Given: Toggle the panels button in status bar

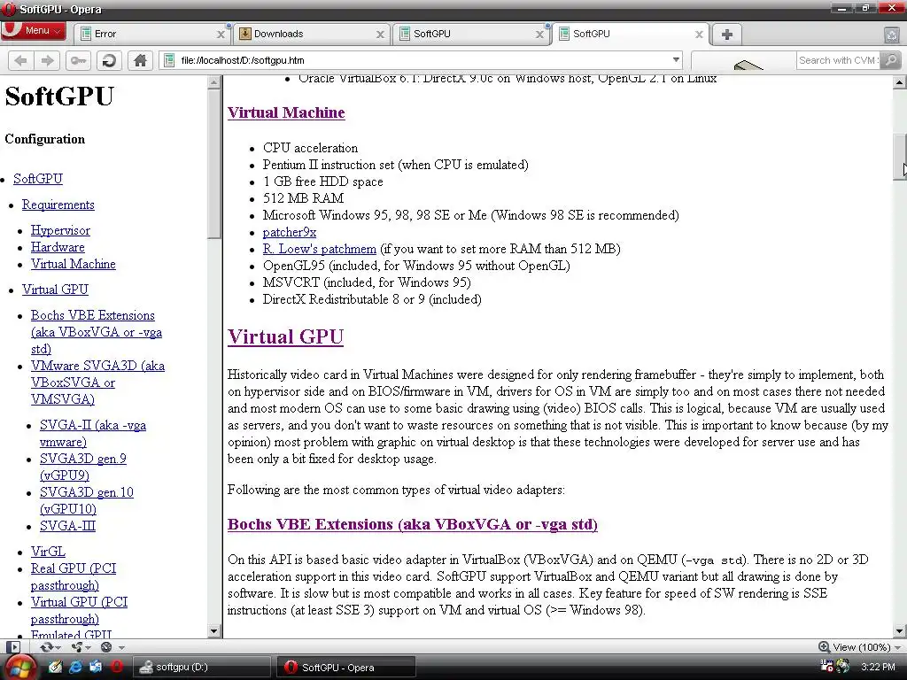Looking at the screenshot, I should coord(13,647).
